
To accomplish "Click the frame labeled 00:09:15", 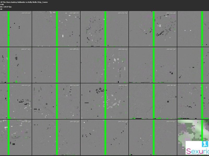I will (x=104, y=65).
